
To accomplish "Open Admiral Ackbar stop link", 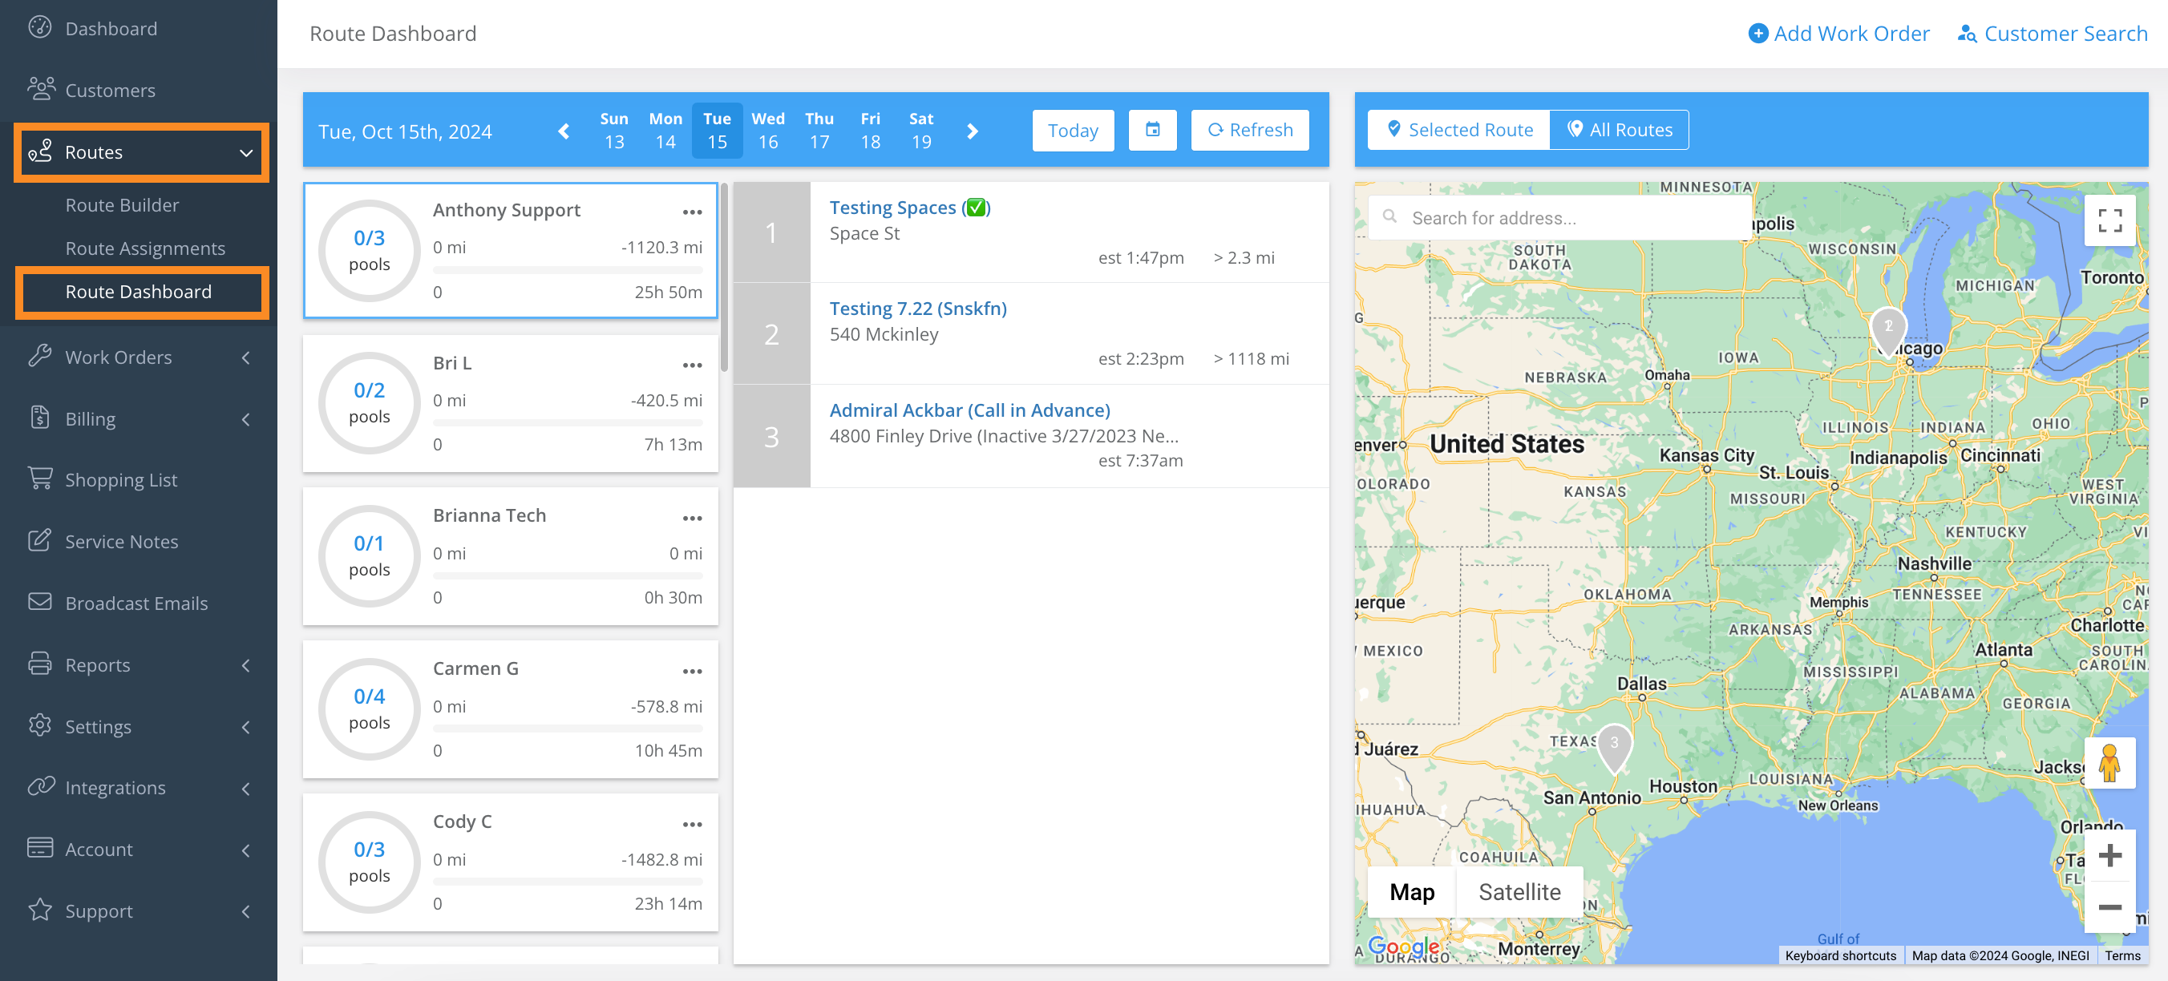I will (969, 410).
